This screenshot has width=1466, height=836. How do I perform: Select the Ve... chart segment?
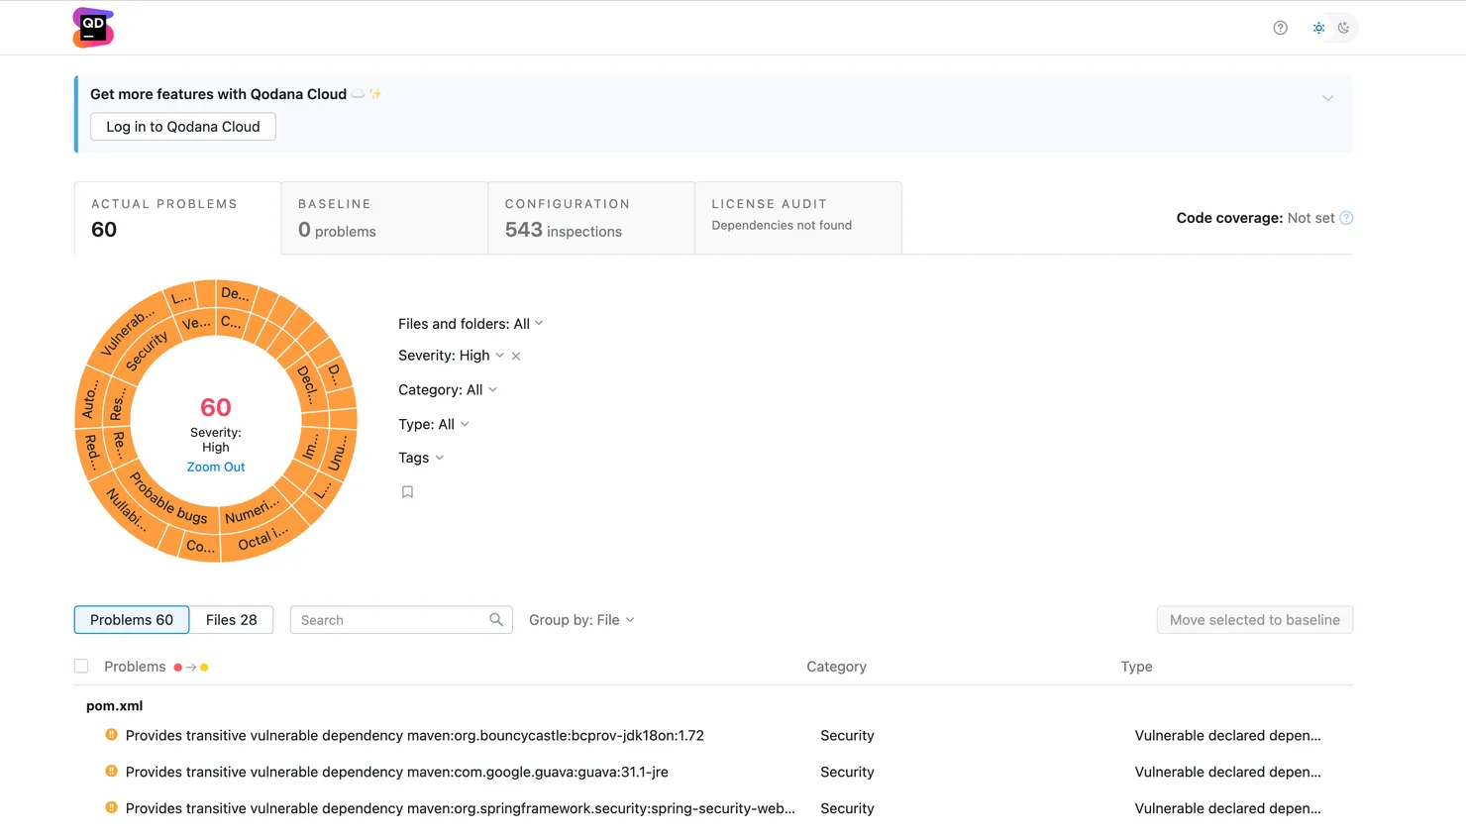(x=196, y=323)
